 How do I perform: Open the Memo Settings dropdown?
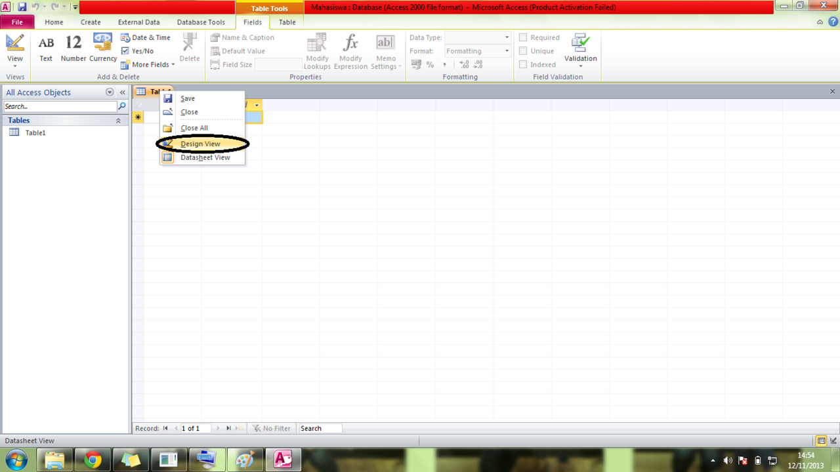(x=386, y=52)
